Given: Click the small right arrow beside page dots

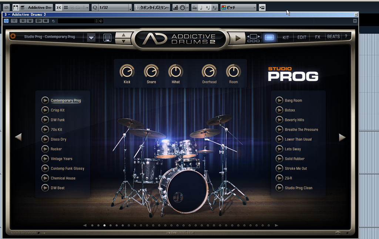Looking at the screenshot, I should click(276, 225).
